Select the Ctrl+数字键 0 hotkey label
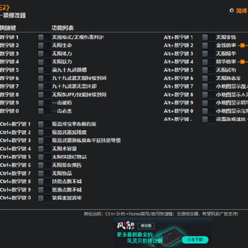 pos(15,198)
